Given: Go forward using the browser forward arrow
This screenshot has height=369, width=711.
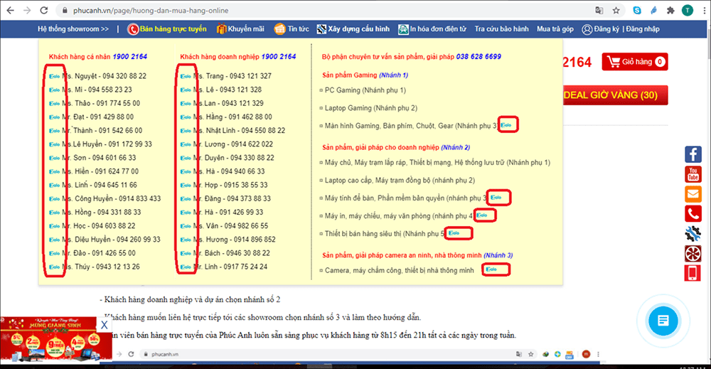Looking at the screenshot, I should (x=27, y=10).
